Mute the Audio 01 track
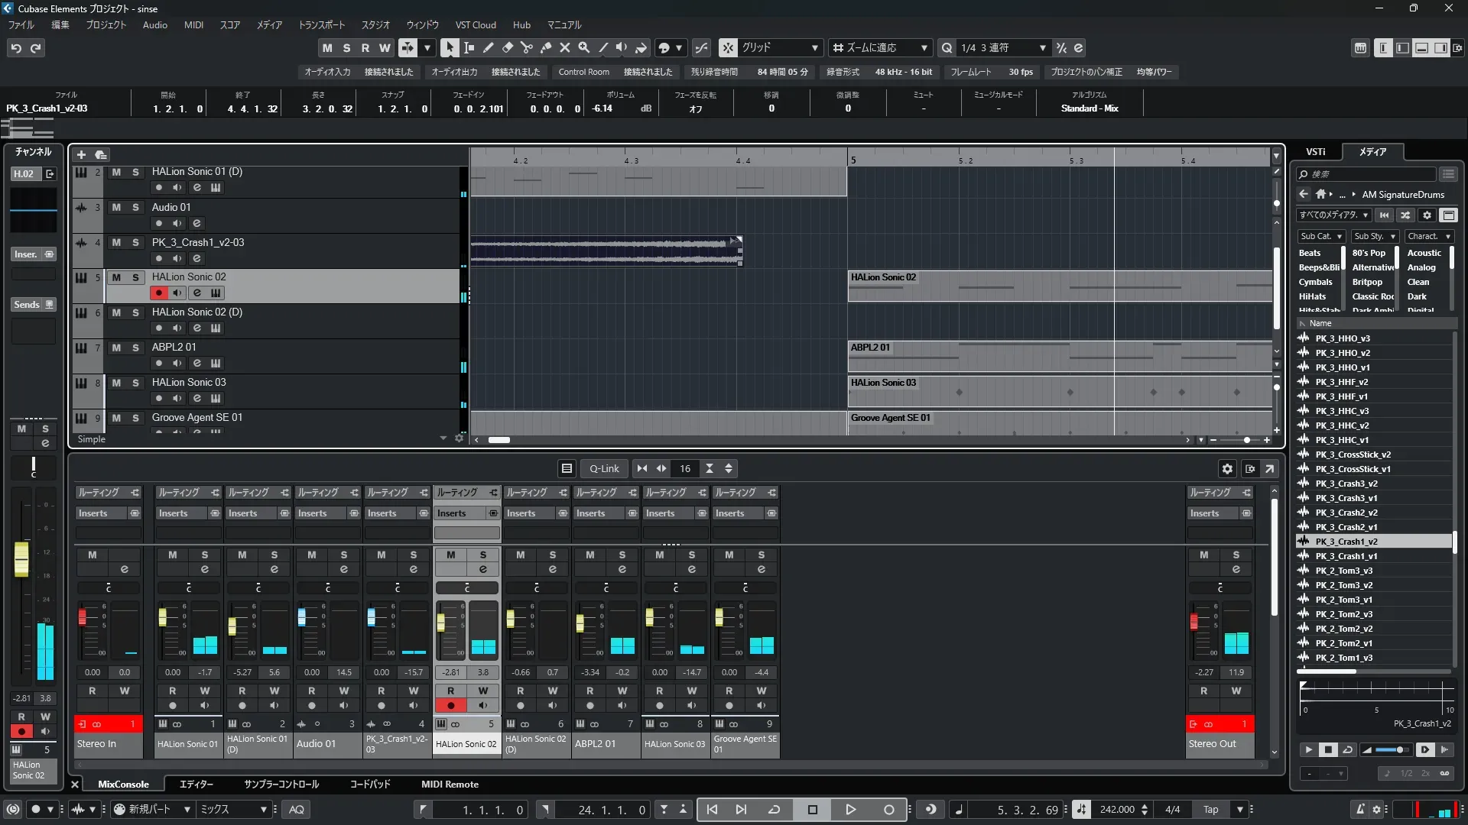Viewport: 1468px width, 825px height. point(116,207)
